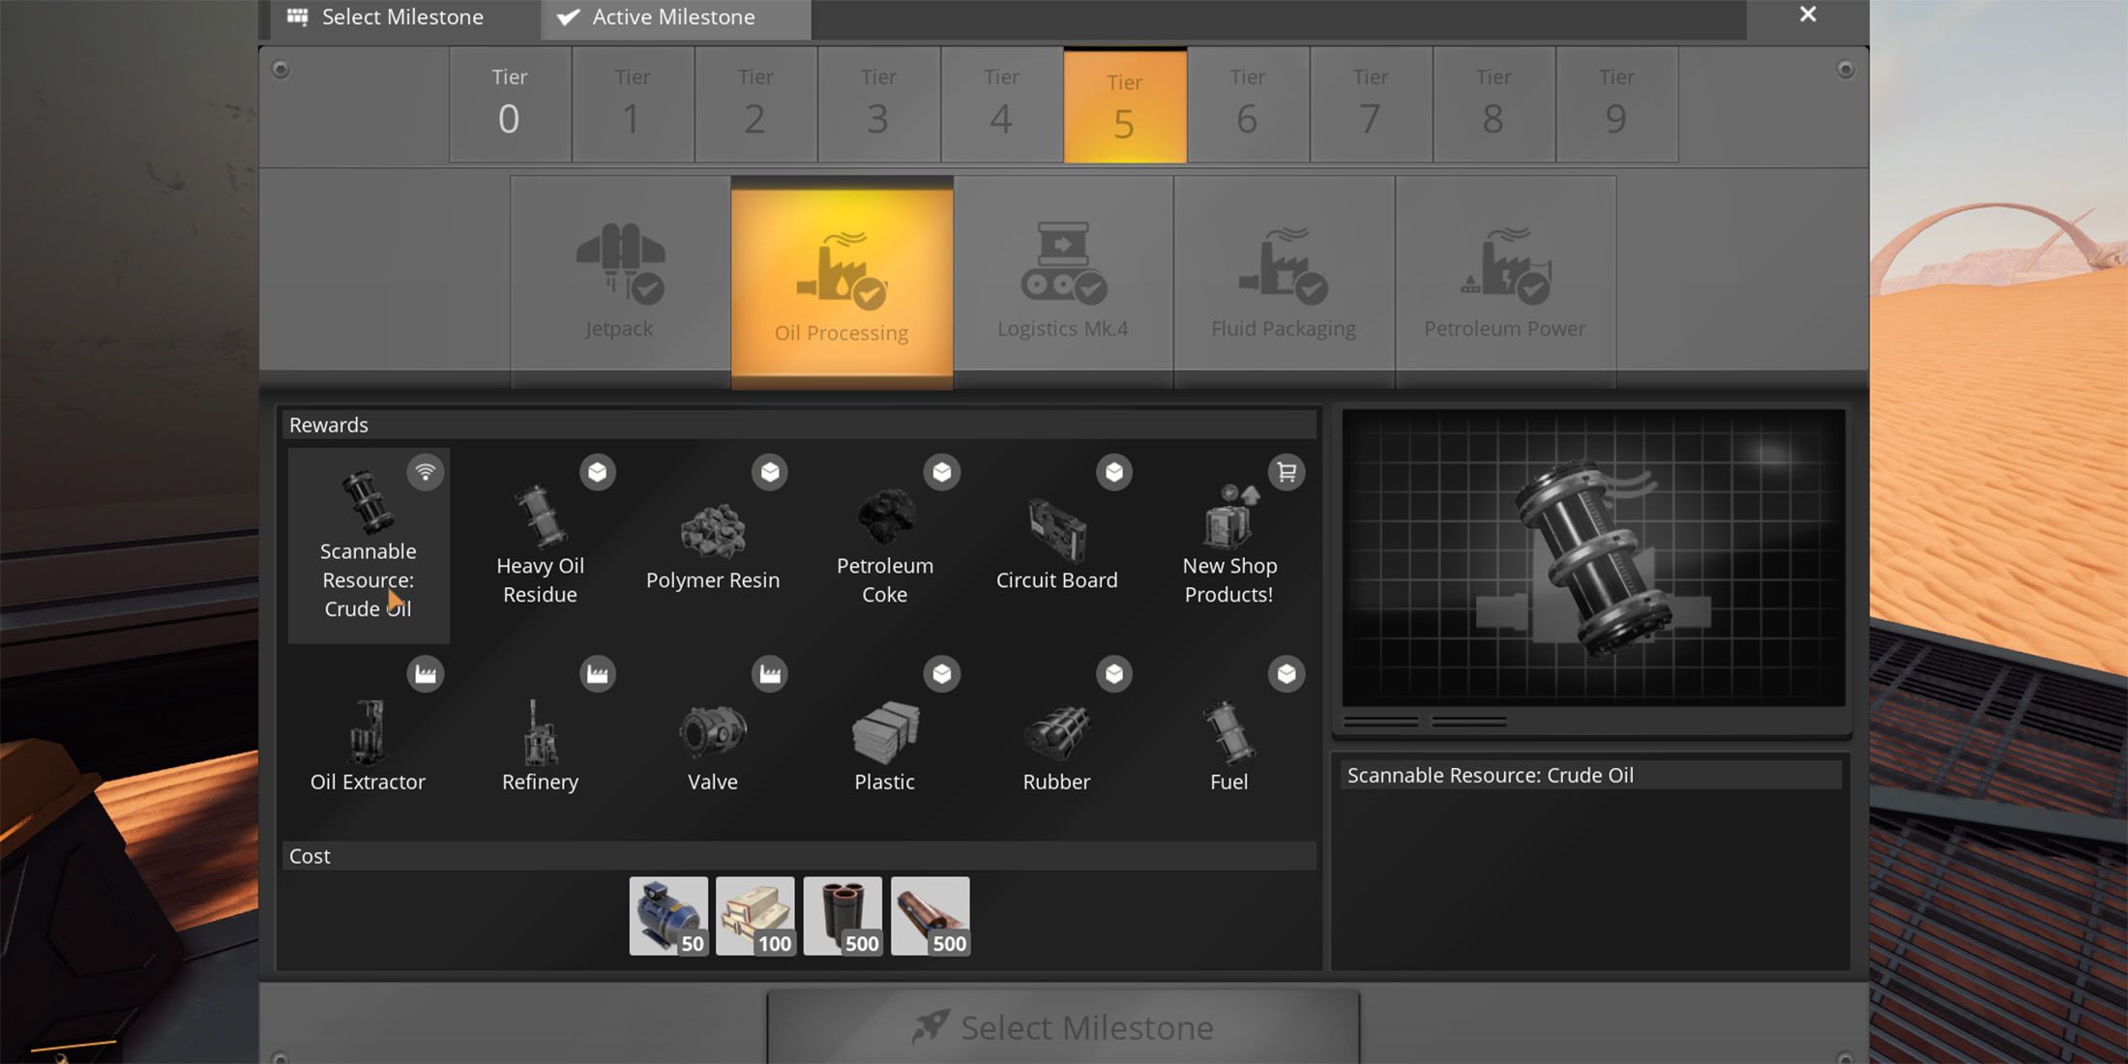Viewport: 2128px width, 1064px height.
Task: Expand Tier 4 milestone options
Action: [1000, 102]
